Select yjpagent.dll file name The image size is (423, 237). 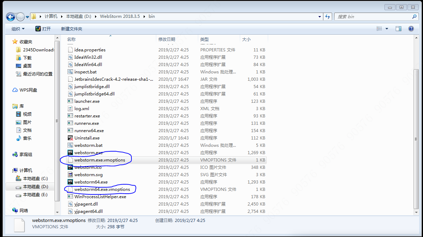pyautogui.click(x=86, y=204)
